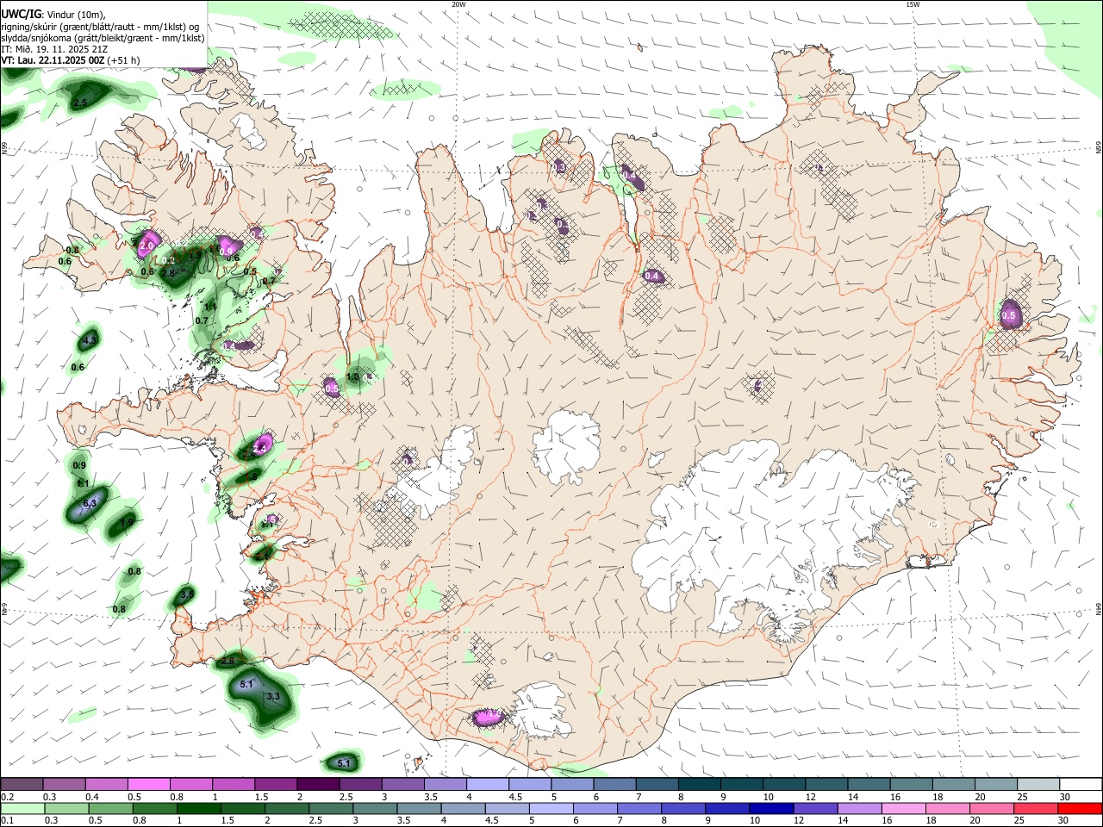Click the 0.4 snow value inland north
Screen dimensions: 1103x827
(652, 277)
